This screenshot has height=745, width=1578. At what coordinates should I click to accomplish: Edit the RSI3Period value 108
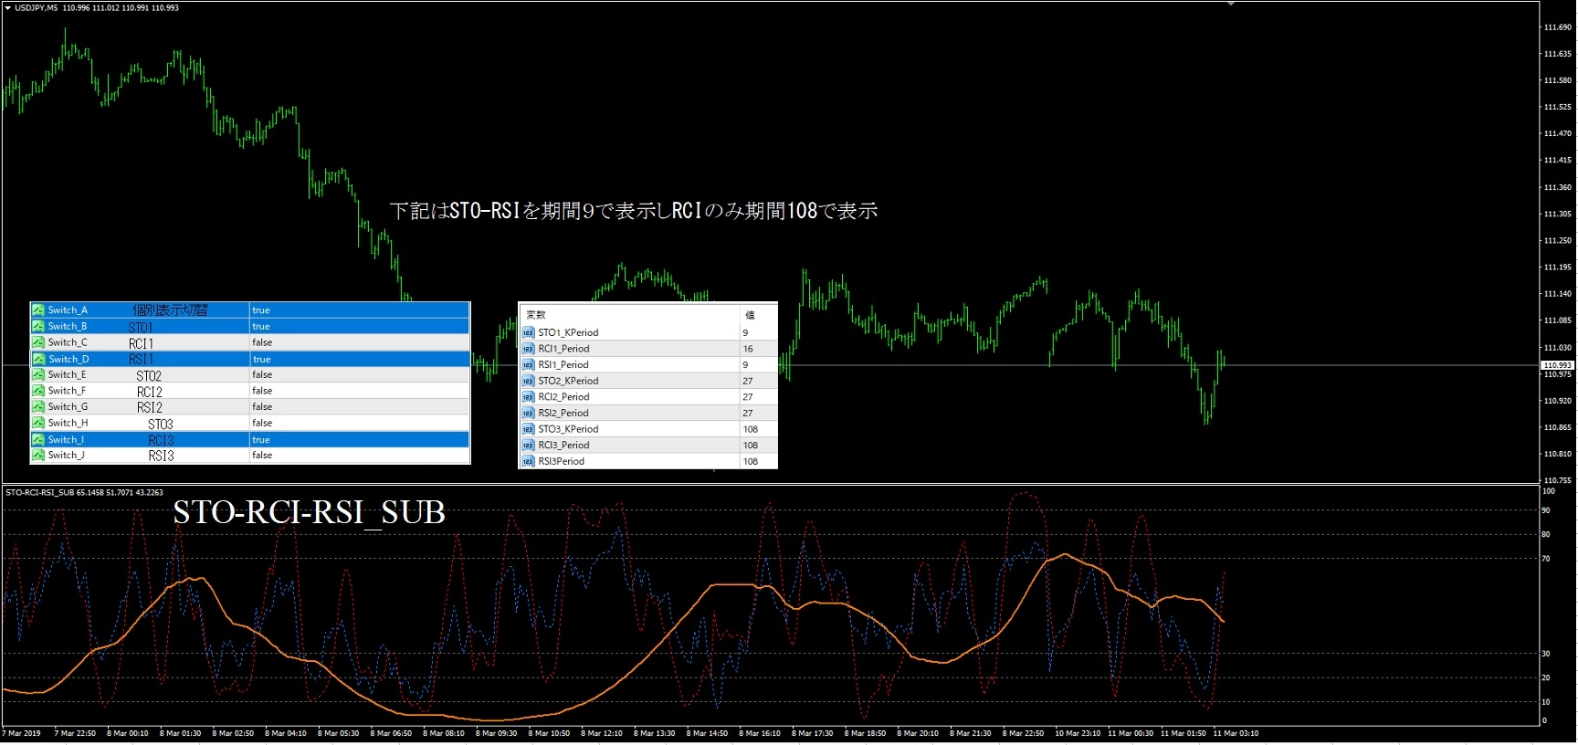751,461
